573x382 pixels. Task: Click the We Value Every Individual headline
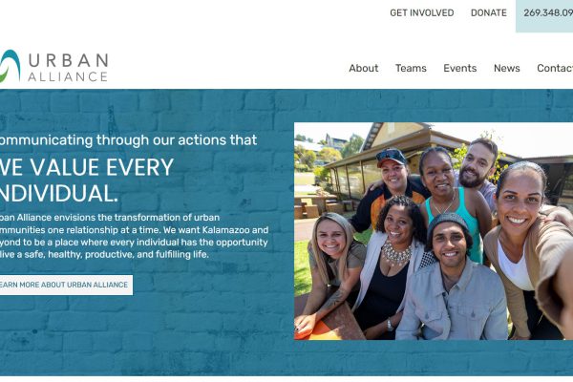[86, 180]
